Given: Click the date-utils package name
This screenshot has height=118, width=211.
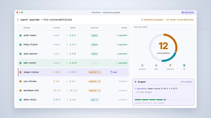Looking at the screenshot, I should pyautogui.click(x=30, y=100).
